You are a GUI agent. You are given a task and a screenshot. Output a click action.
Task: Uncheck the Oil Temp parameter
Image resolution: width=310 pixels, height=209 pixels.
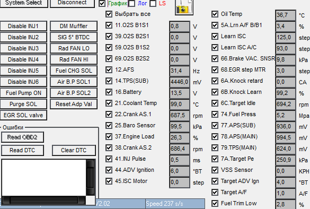(215, 14)
